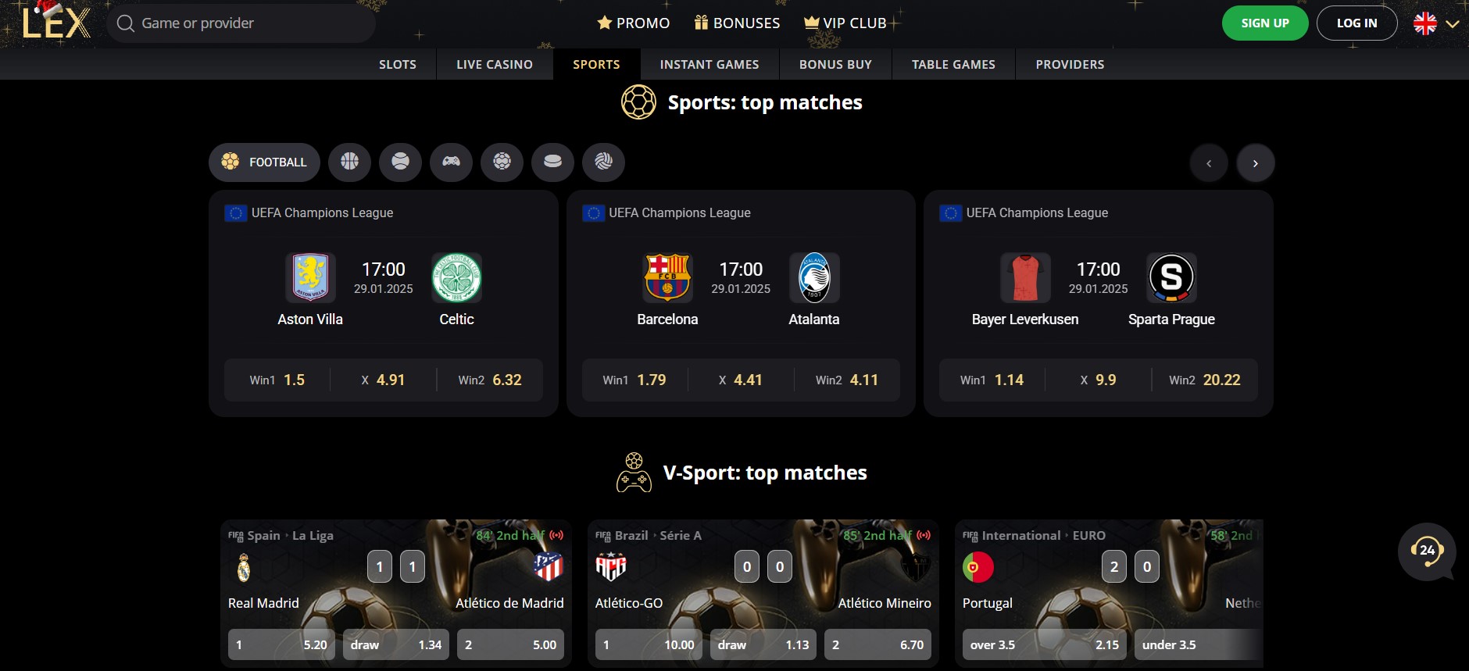The image size is (1469, 671).
Task: Select the basketball sport filter icon
Action: (x=349, y=162)
